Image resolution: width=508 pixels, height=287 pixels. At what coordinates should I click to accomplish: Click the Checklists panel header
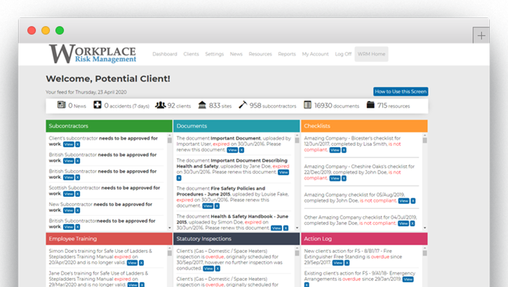364,126
